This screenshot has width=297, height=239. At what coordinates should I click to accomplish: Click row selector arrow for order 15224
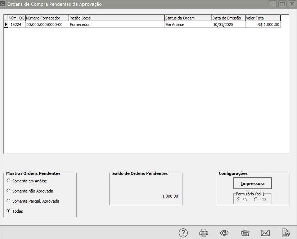coord(6,25)
